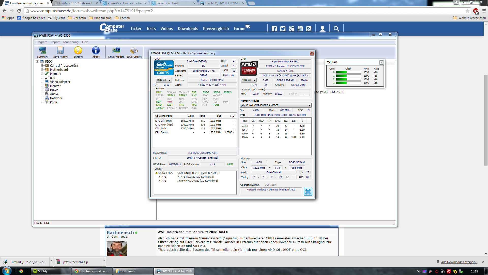Open the Report menu in HWiNFO64
This screenshot has height=275, width=488.
[x=55, y=42]
